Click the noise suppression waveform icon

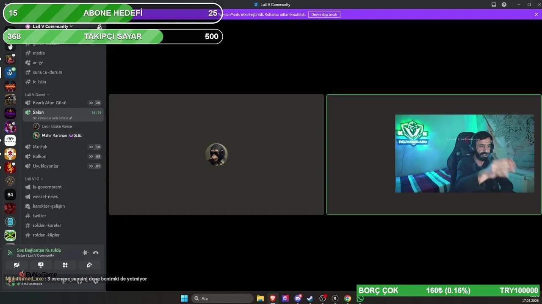[x=86, y=252]
